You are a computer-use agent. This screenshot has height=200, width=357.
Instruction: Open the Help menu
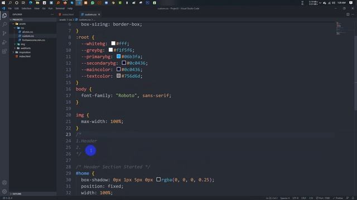(x=70, y=8)
